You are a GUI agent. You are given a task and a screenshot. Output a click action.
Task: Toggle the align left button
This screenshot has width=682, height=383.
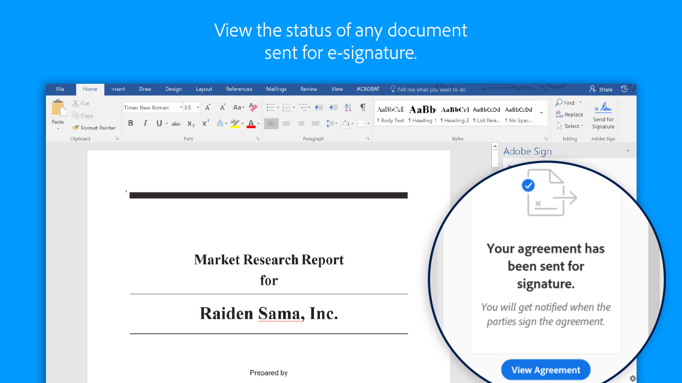point(271,123)
